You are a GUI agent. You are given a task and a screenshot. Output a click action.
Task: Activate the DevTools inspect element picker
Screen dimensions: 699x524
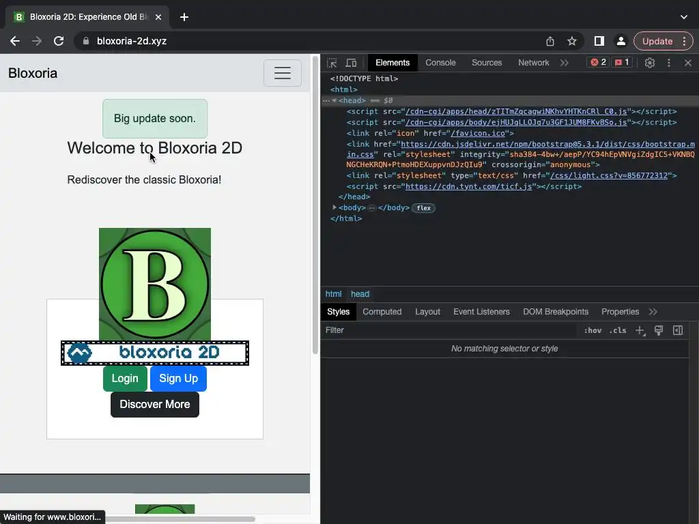point(332,63)
